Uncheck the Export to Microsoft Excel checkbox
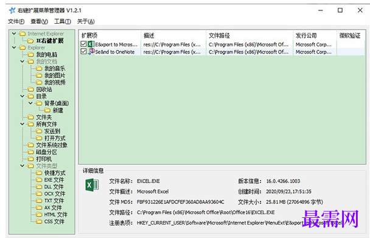The height and width of the screenshot is (238, 370). click(x=83, y=44)
